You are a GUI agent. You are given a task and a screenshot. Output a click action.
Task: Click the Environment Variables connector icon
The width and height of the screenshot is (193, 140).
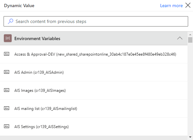8,38
